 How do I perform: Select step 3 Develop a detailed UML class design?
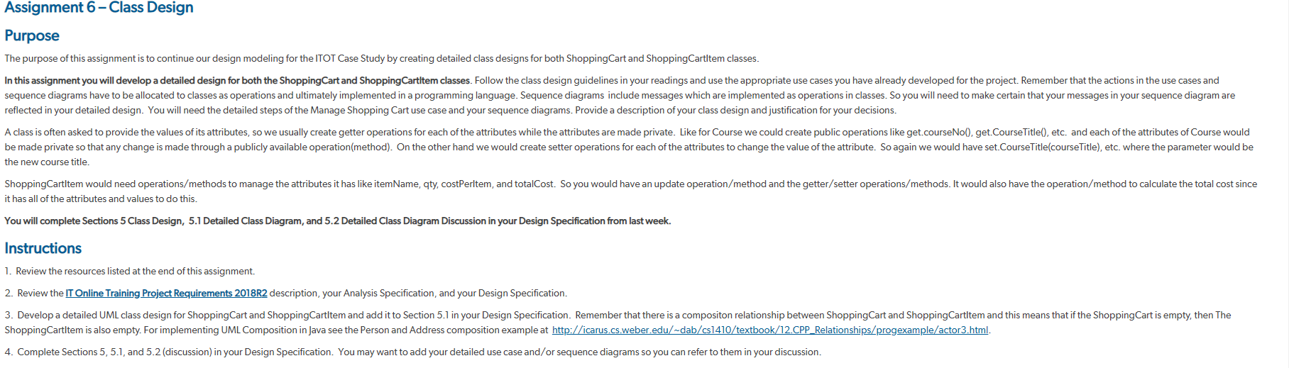click(x=618, y=323)
